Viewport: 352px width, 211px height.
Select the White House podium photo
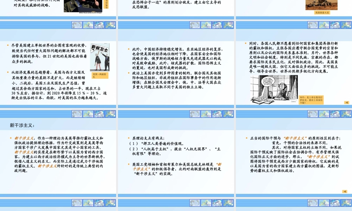pyautogui.click(x=83, y=6)
